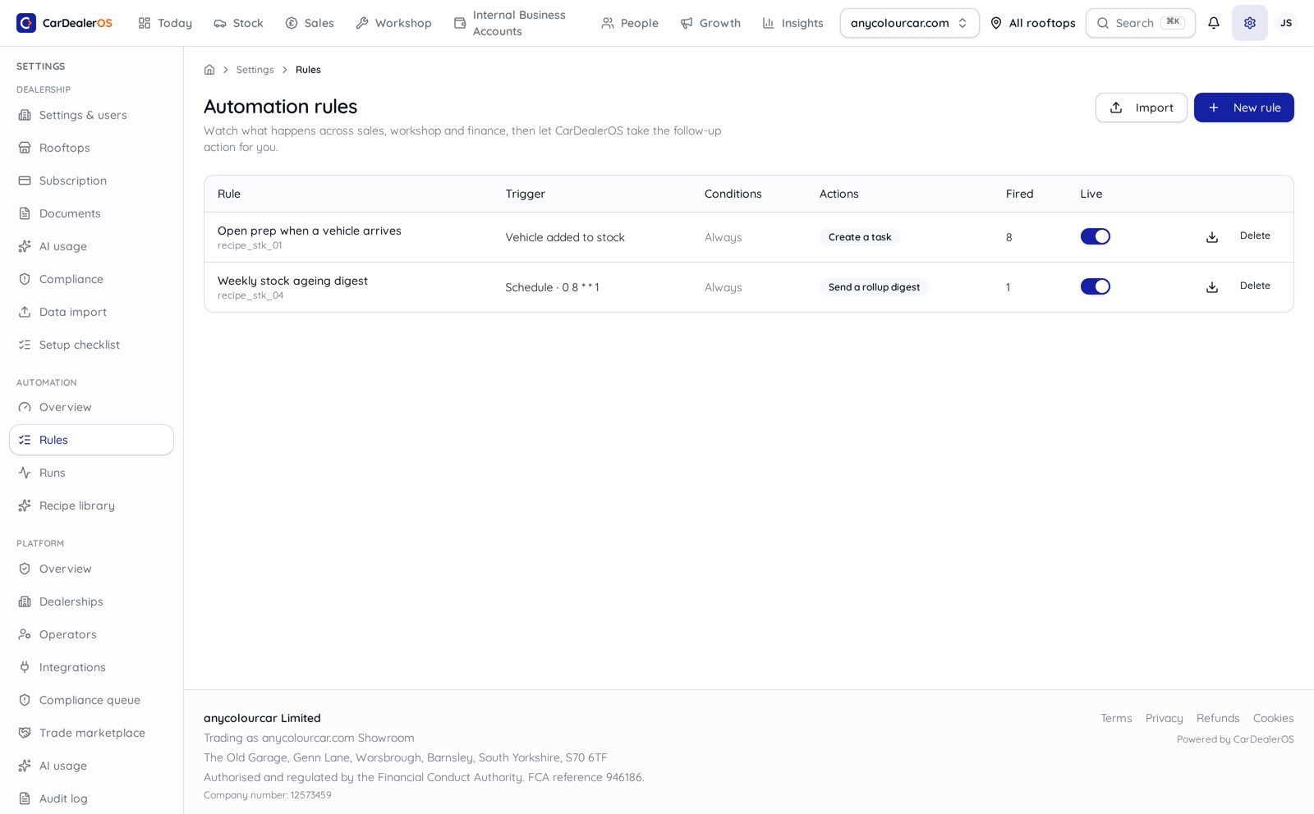Click the Import button

tap(1142, 107)
